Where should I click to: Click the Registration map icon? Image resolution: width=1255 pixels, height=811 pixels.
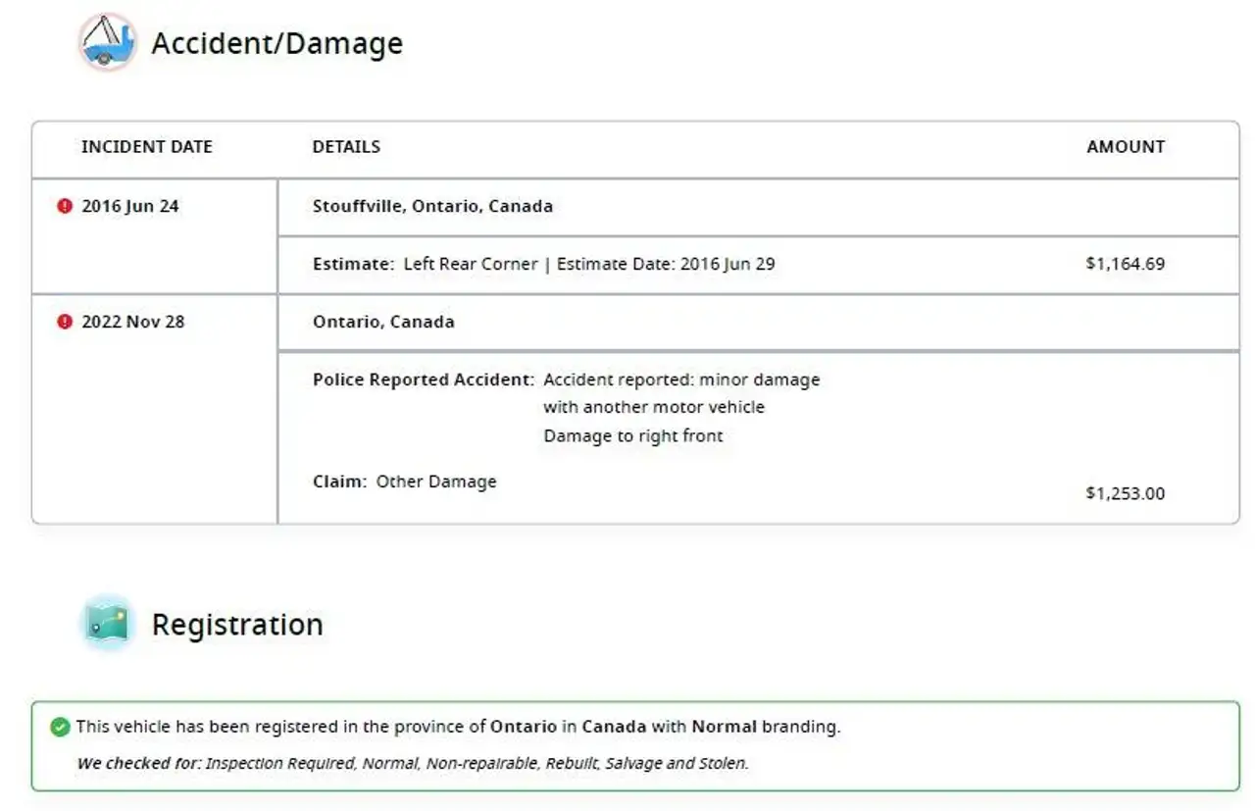(107, 624)
